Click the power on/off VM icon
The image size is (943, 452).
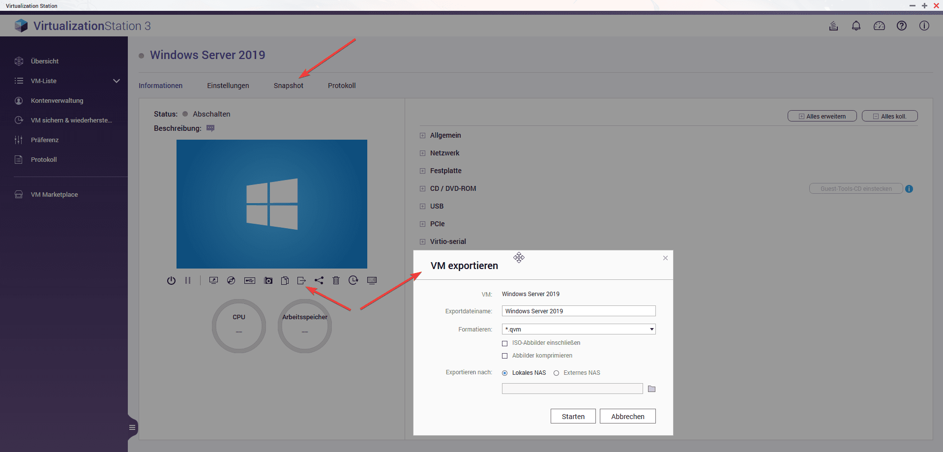[x=171, y=280]
